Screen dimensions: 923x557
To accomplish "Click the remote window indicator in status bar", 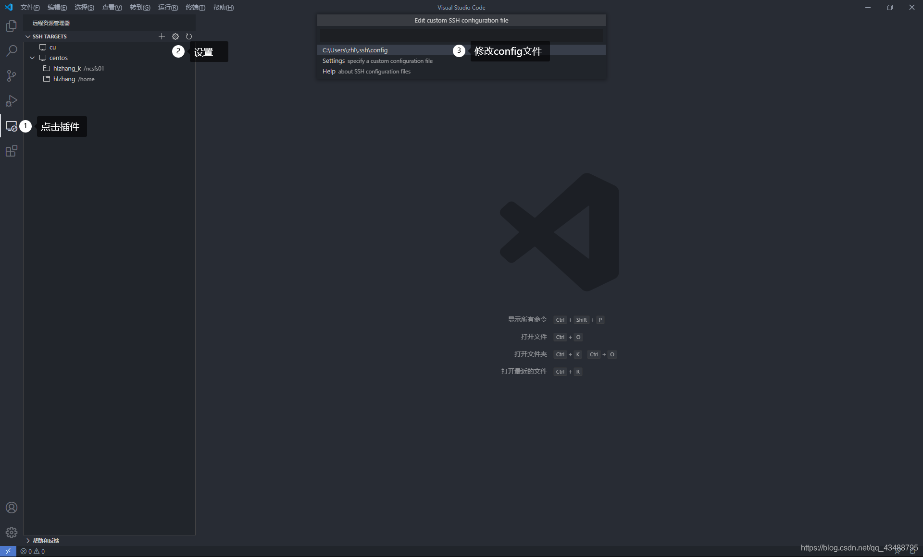I will tap(8, 551).
